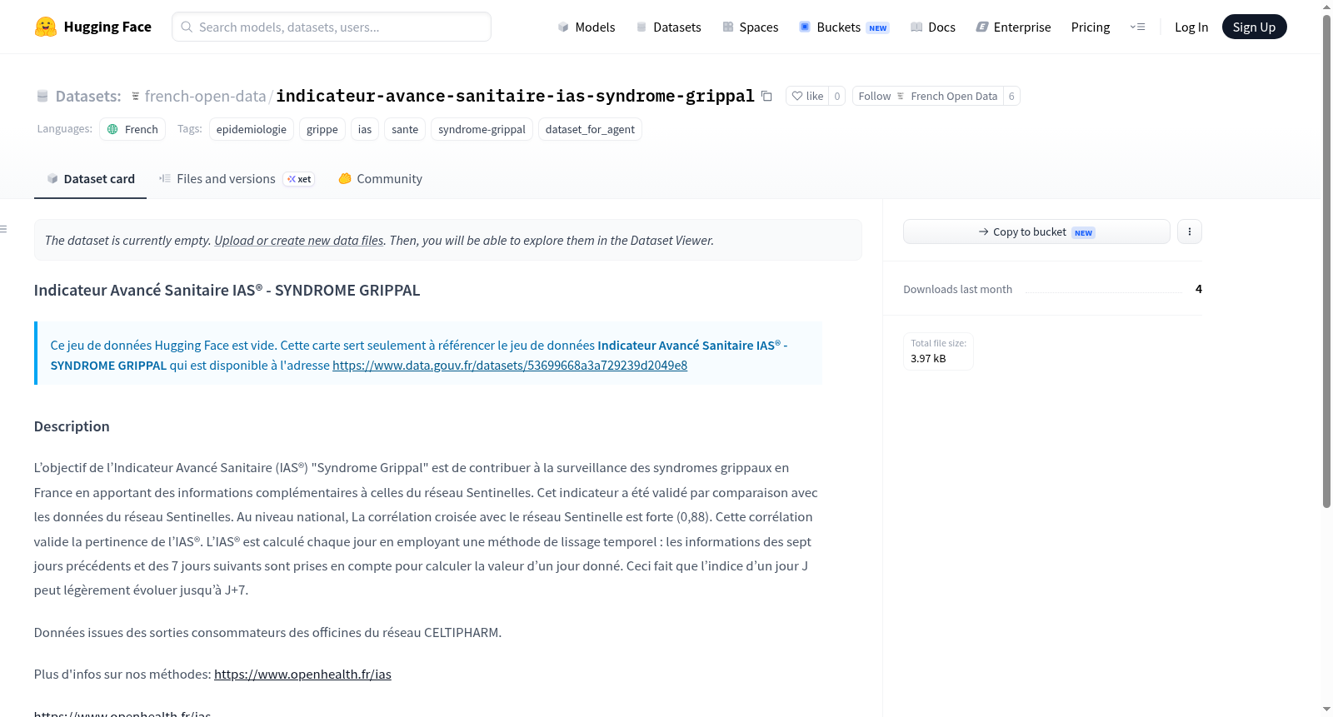Image resolution: width=1333 pixels, height=717 pixels.
Task: Select the syndrome-grippal tag
Action: coord(482,129)
